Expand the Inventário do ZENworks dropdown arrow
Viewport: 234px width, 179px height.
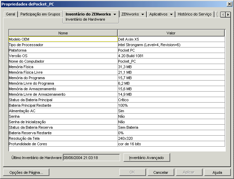(115, 14)
